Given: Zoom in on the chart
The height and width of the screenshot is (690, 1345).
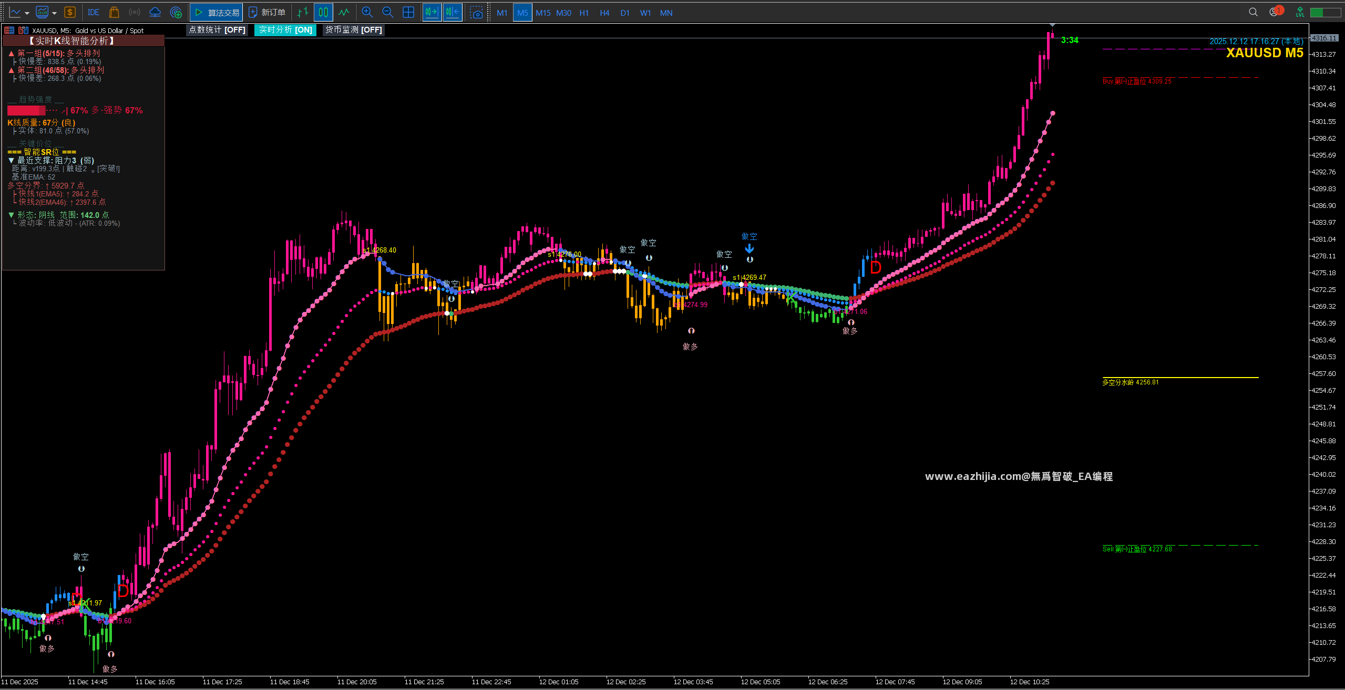Looking at the screenshot, I should click(x=367, y=12).
